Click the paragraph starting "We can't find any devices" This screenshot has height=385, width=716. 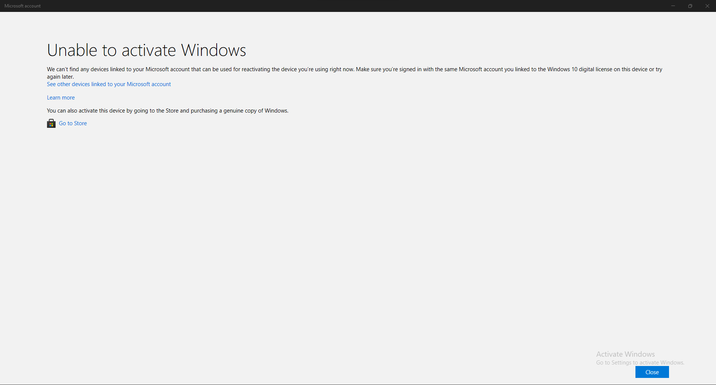point(355,73)
